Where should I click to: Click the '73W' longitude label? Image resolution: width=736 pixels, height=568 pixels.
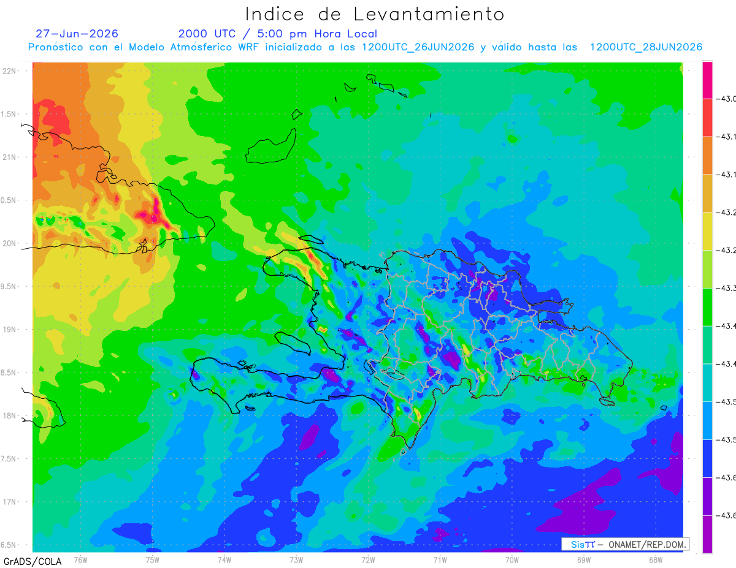coord(296,560)
